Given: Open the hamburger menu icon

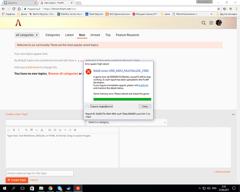Looking at the screenshot, I should (x=211, y=23).
